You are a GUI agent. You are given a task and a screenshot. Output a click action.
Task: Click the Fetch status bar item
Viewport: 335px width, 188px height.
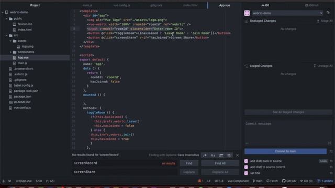[272, 181]
